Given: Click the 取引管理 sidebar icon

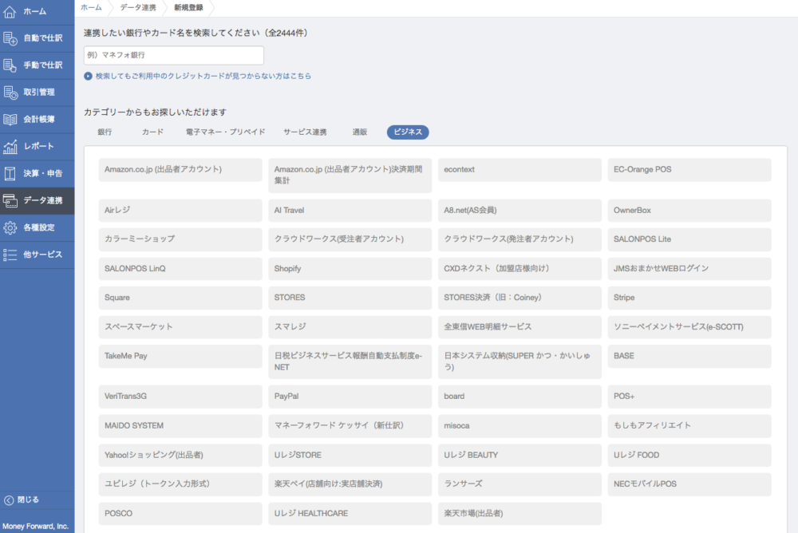Looking at the screenshot, I should pos(10,92).
